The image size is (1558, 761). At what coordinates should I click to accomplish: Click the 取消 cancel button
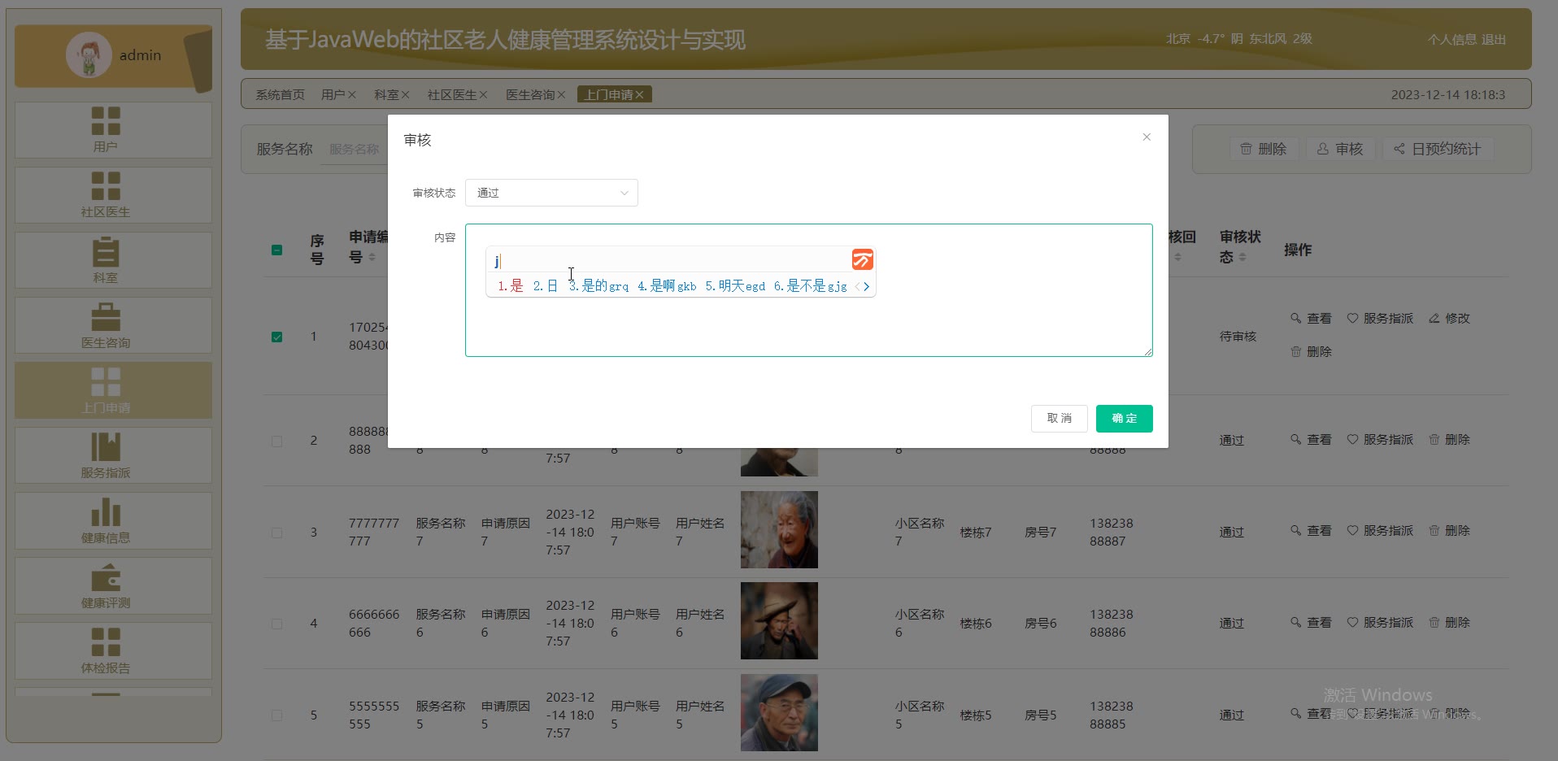coord(1059,418)
